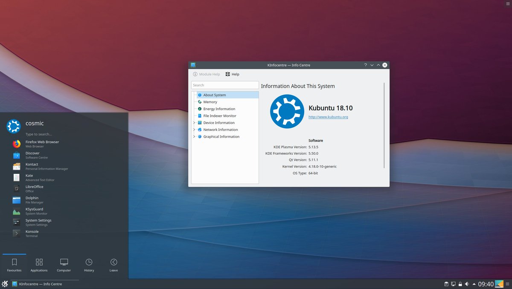Click the colorful desktop icon beside clock
Viewport: 512px width, 289px height.
(x=499, y=284)
